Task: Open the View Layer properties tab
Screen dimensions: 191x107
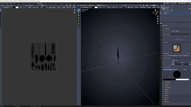Action: point(161,33)
